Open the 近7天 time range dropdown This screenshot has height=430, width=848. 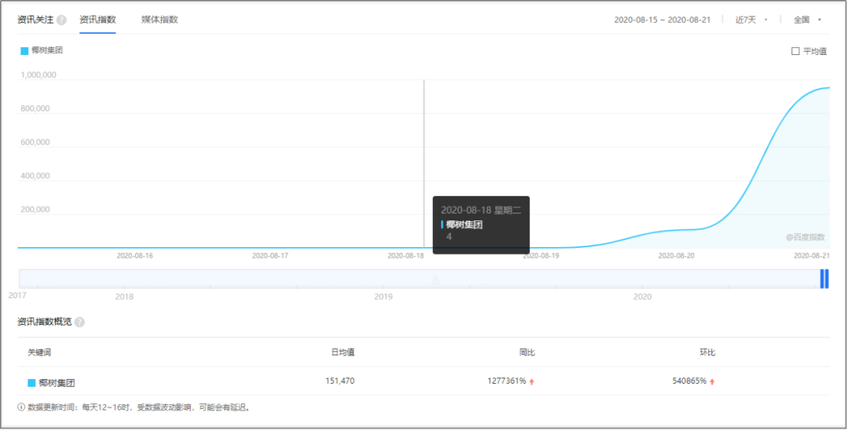[x=751, y=20]
